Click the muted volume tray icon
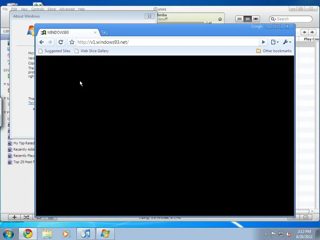The height and width of the screenshot is (240, 320). 288,234
